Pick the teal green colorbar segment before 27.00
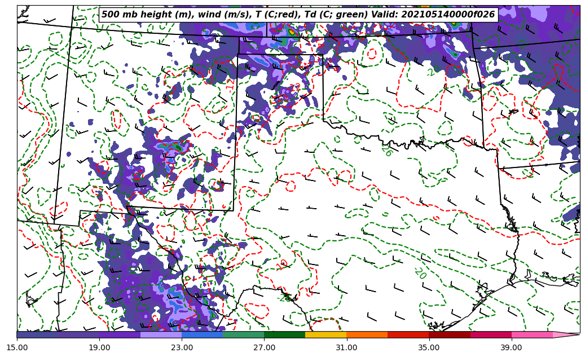This screenshot has height=357, width=585. [x=244, y=334]
